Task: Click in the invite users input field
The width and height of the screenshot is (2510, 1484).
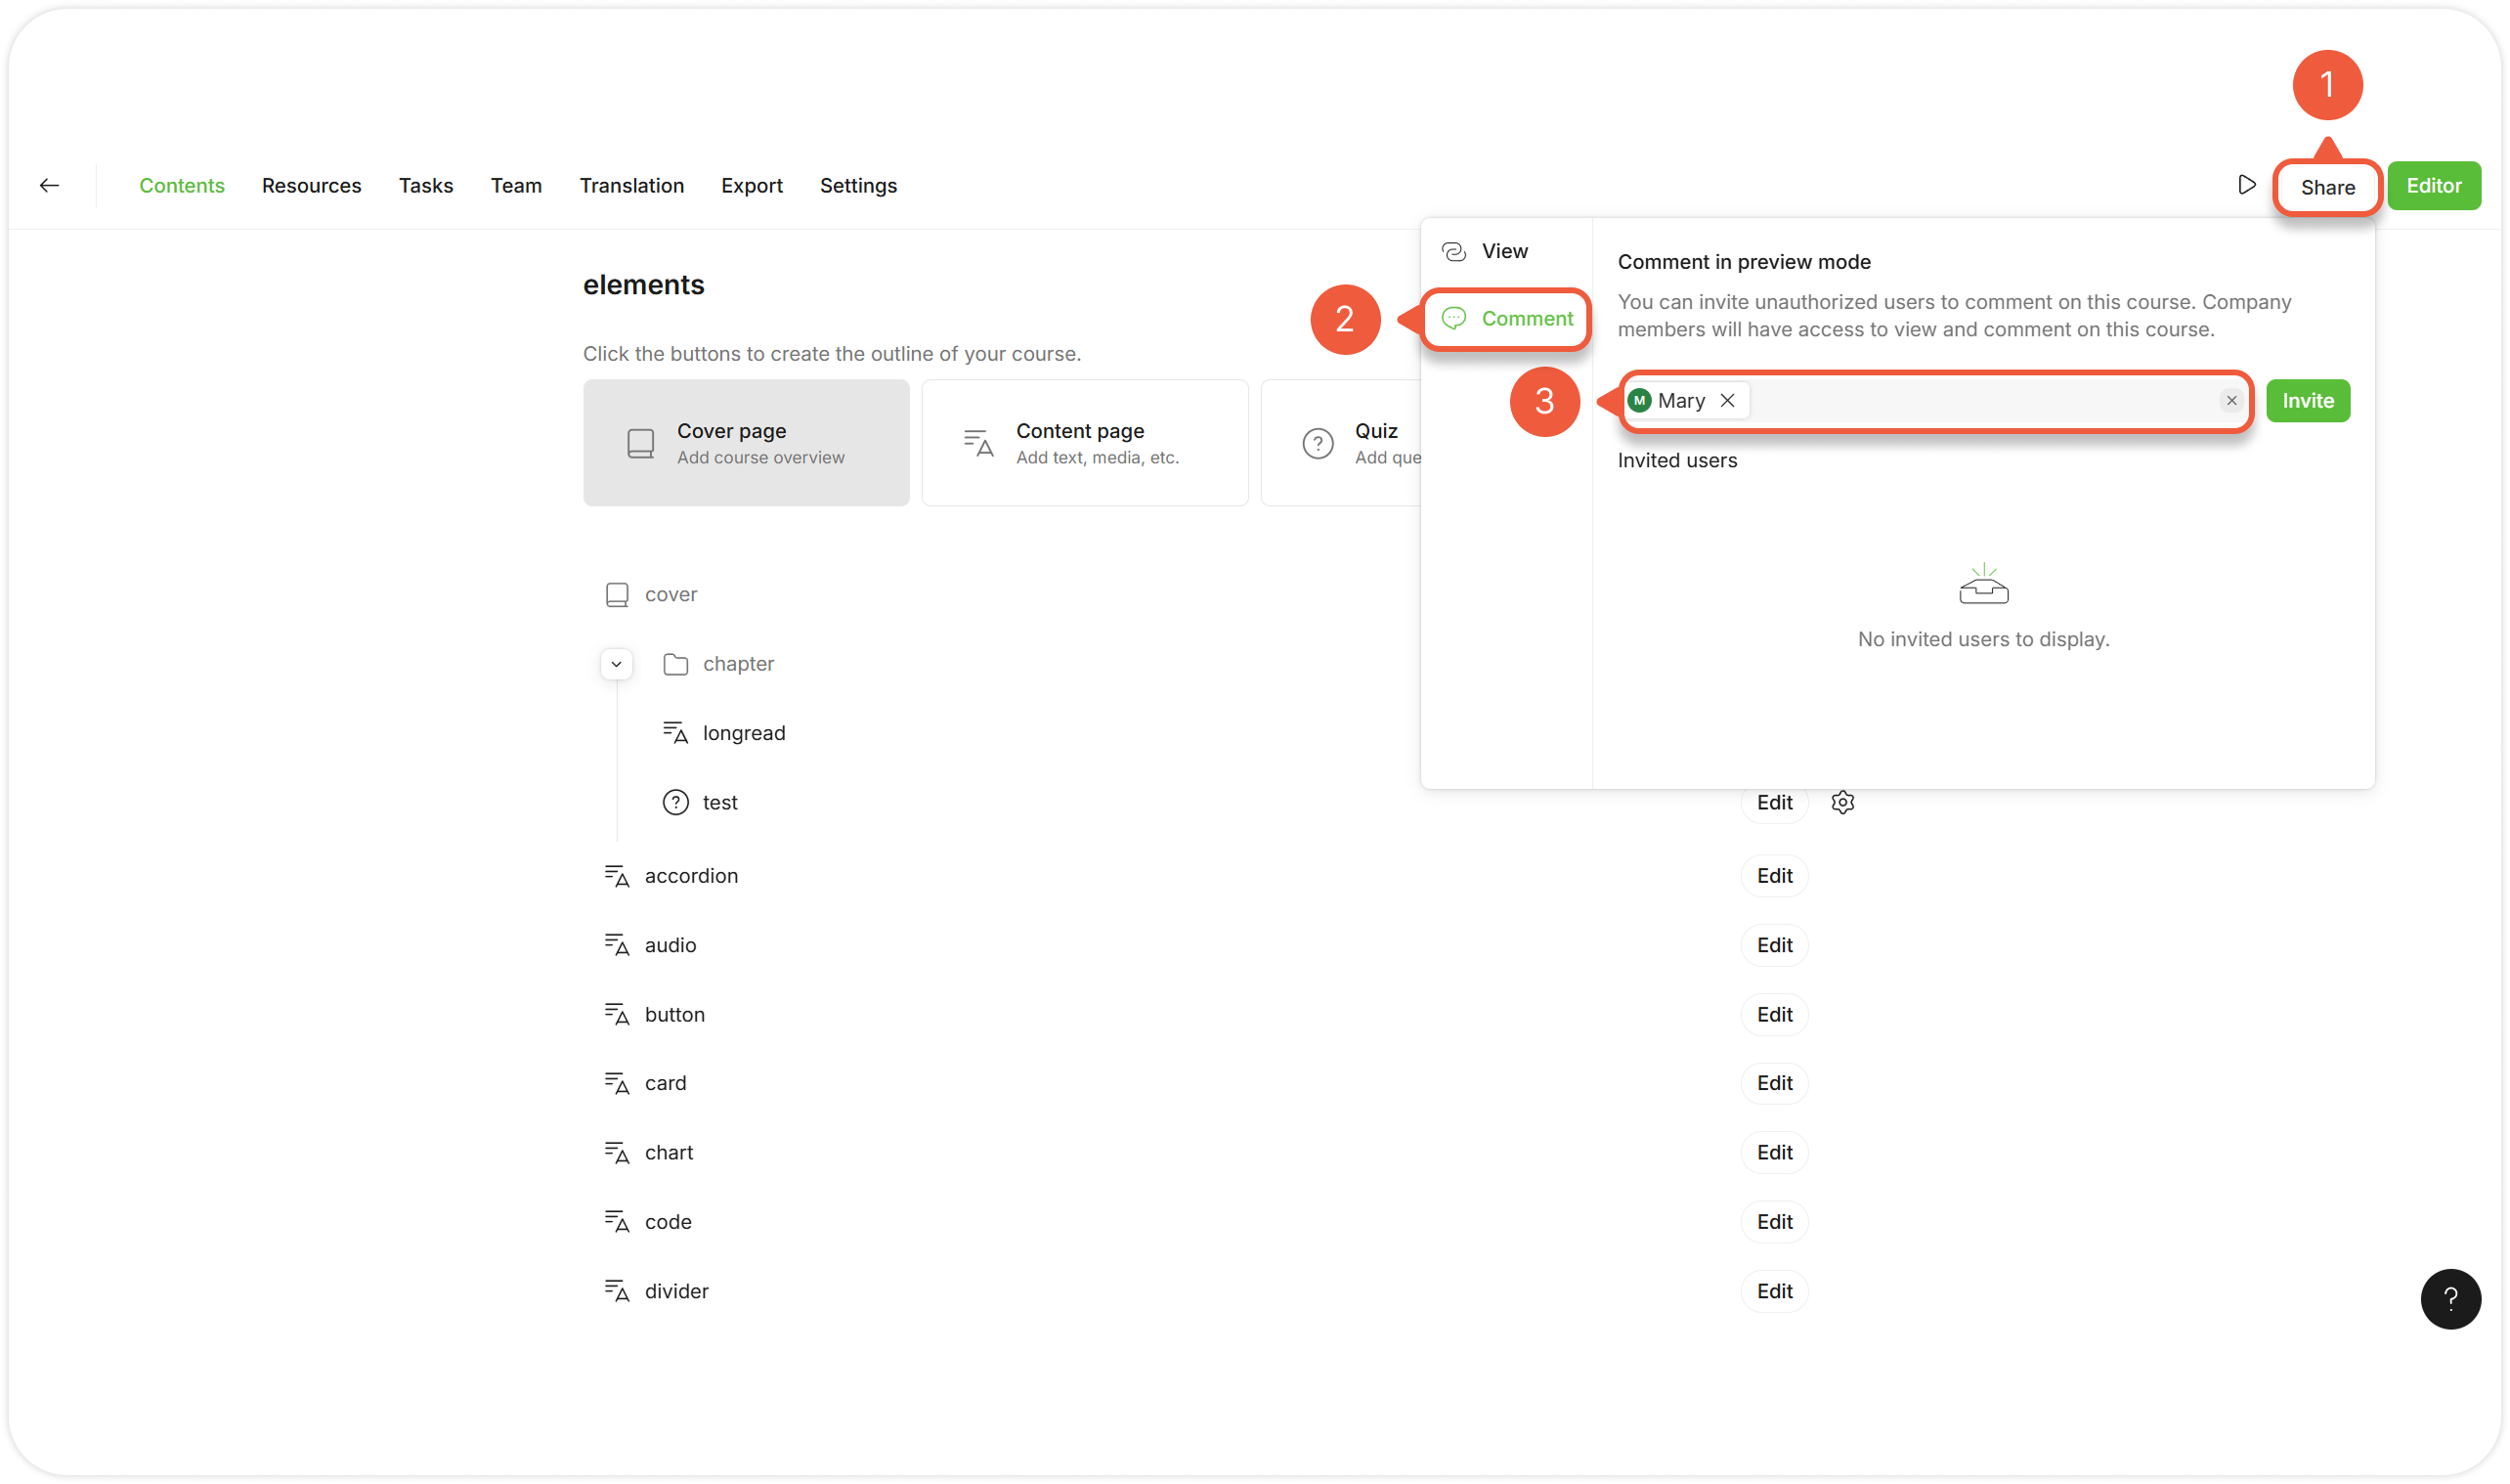Action: [1979, 400]
